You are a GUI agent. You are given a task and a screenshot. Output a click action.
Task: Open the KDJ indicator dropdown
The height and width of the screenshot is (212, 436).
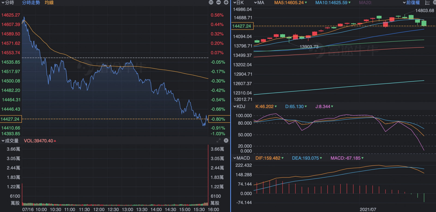click(x=239, y=106)
